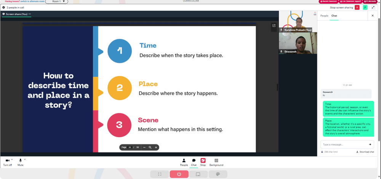Click Karishma Prakash video thumbnail
This screenshot has height=179, width=381.
(x=298, y=21)
